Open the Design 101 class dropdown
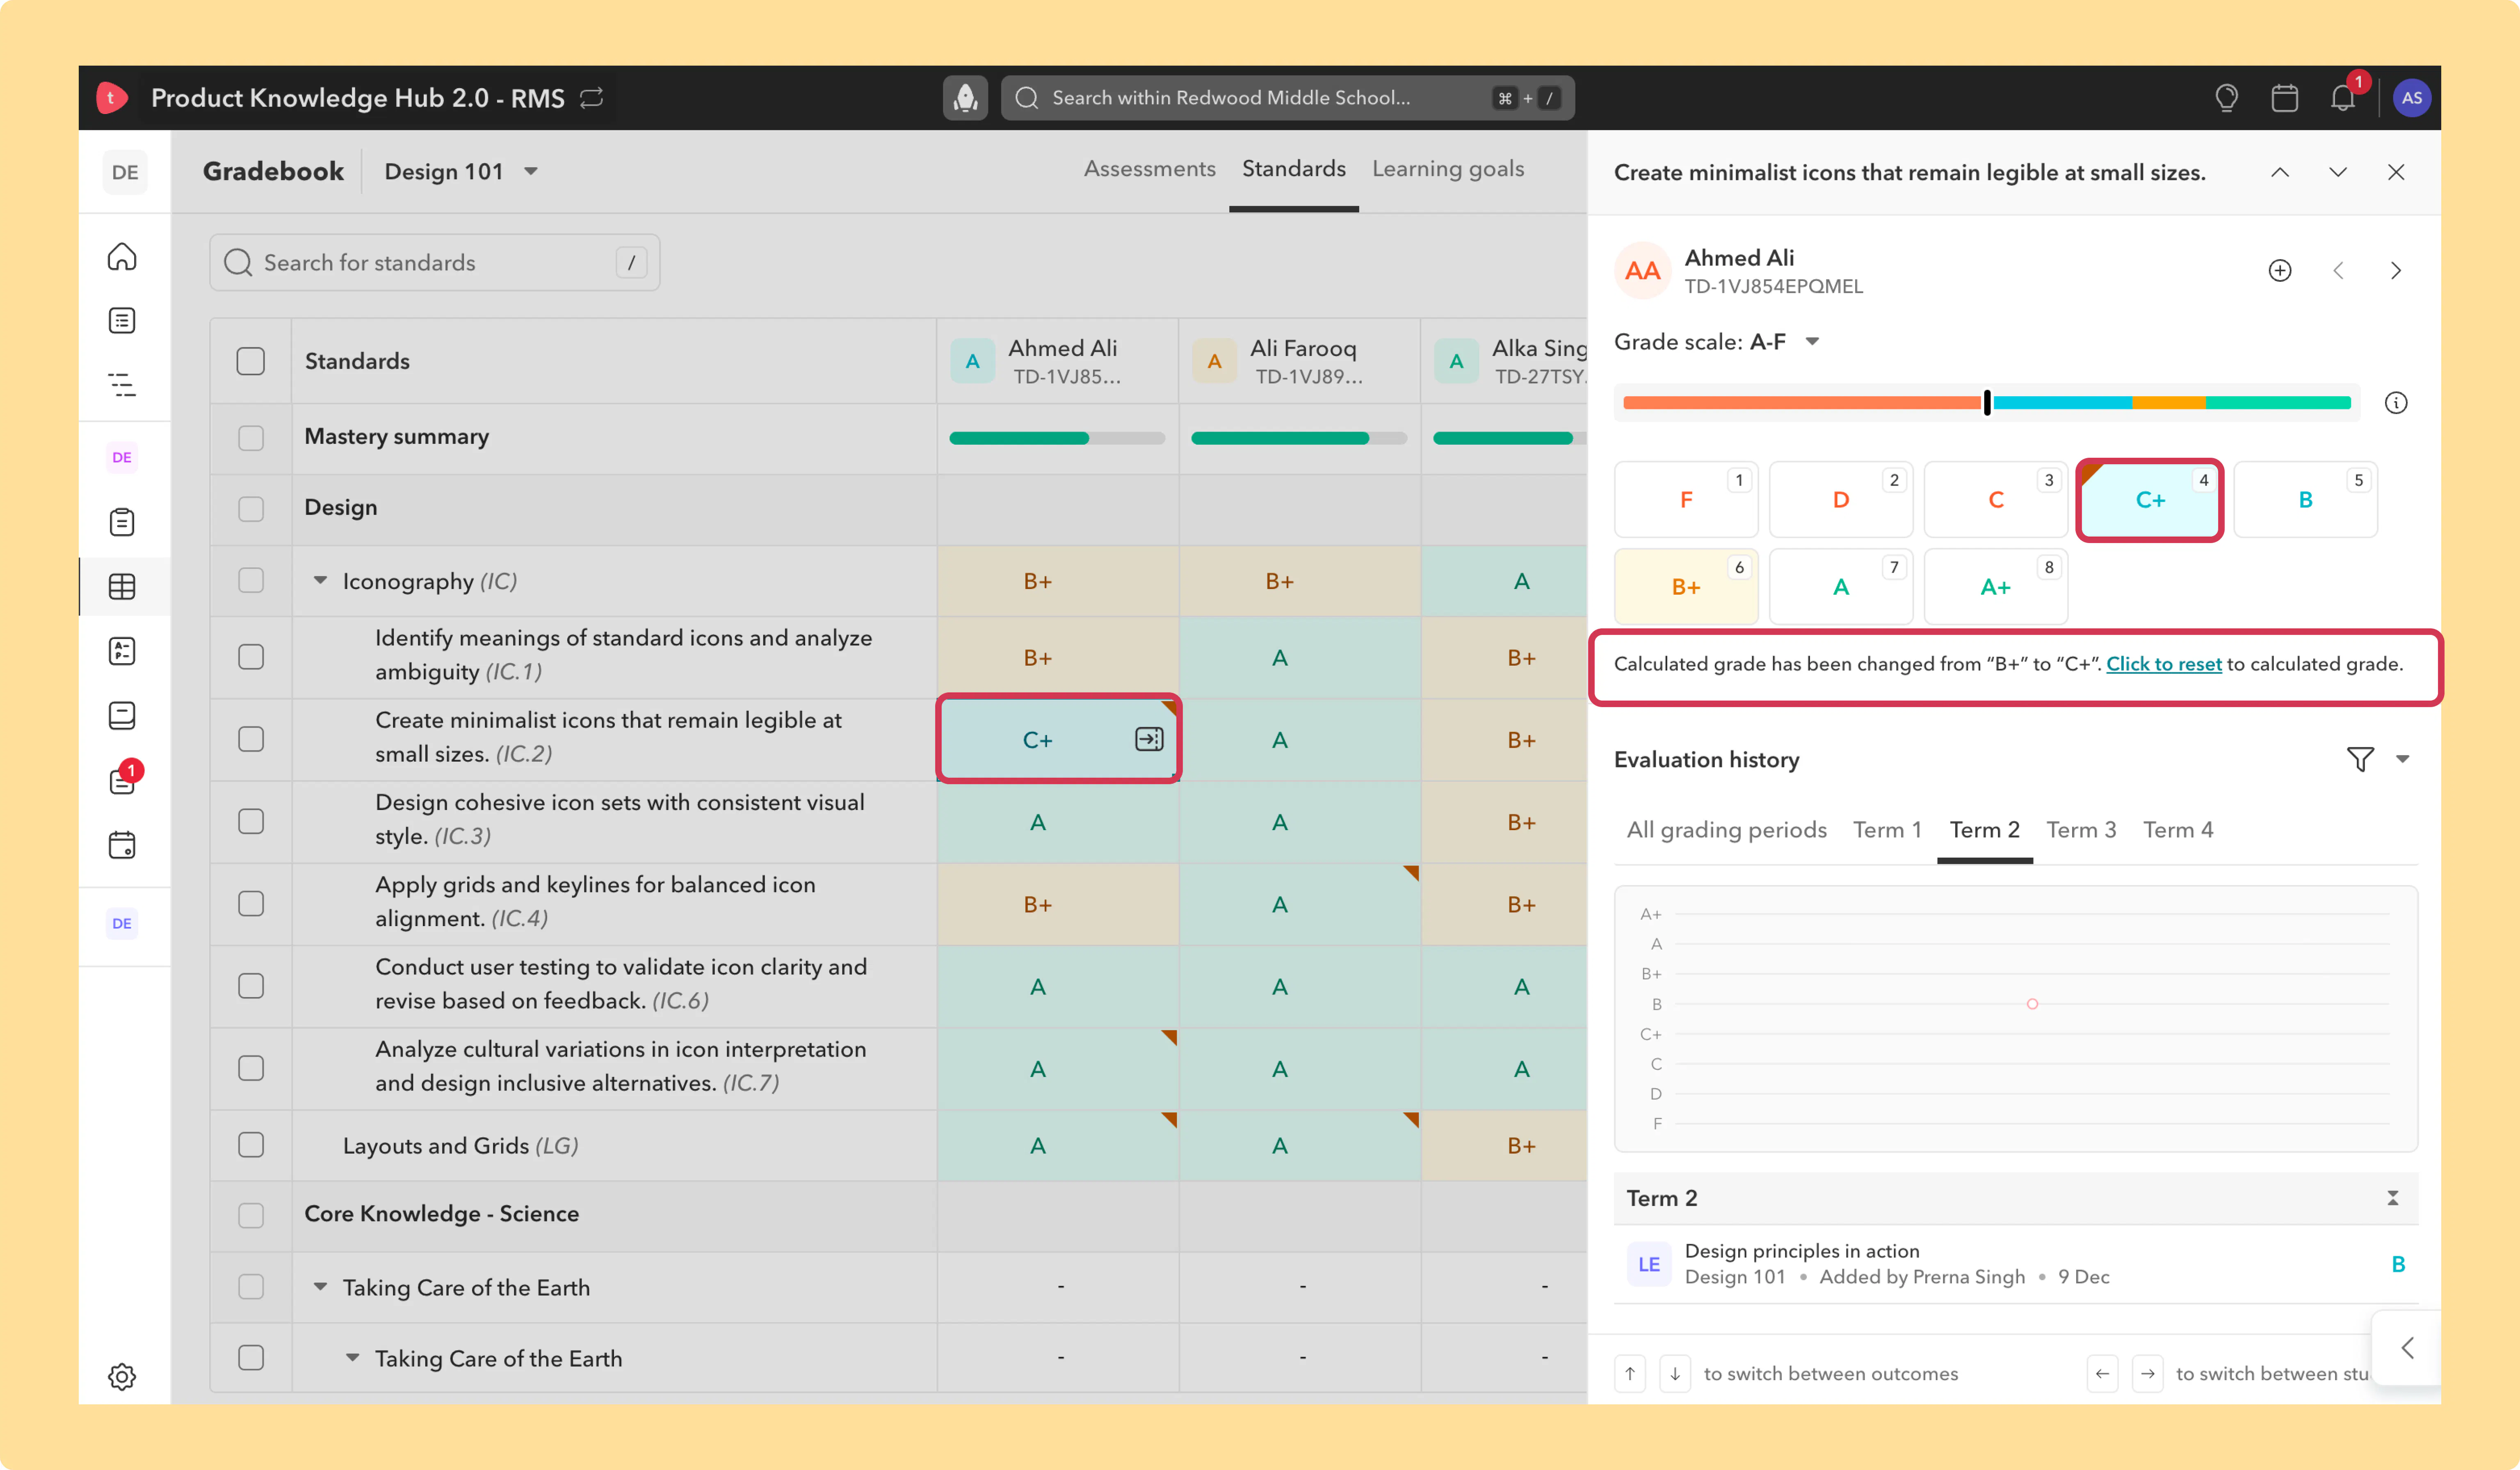 click(461, 172)
